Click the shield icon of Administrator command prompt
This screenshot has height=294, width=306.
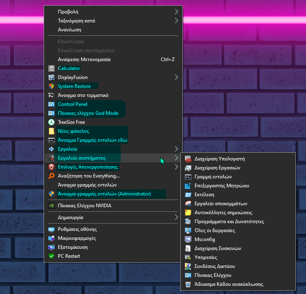(51, 194)
